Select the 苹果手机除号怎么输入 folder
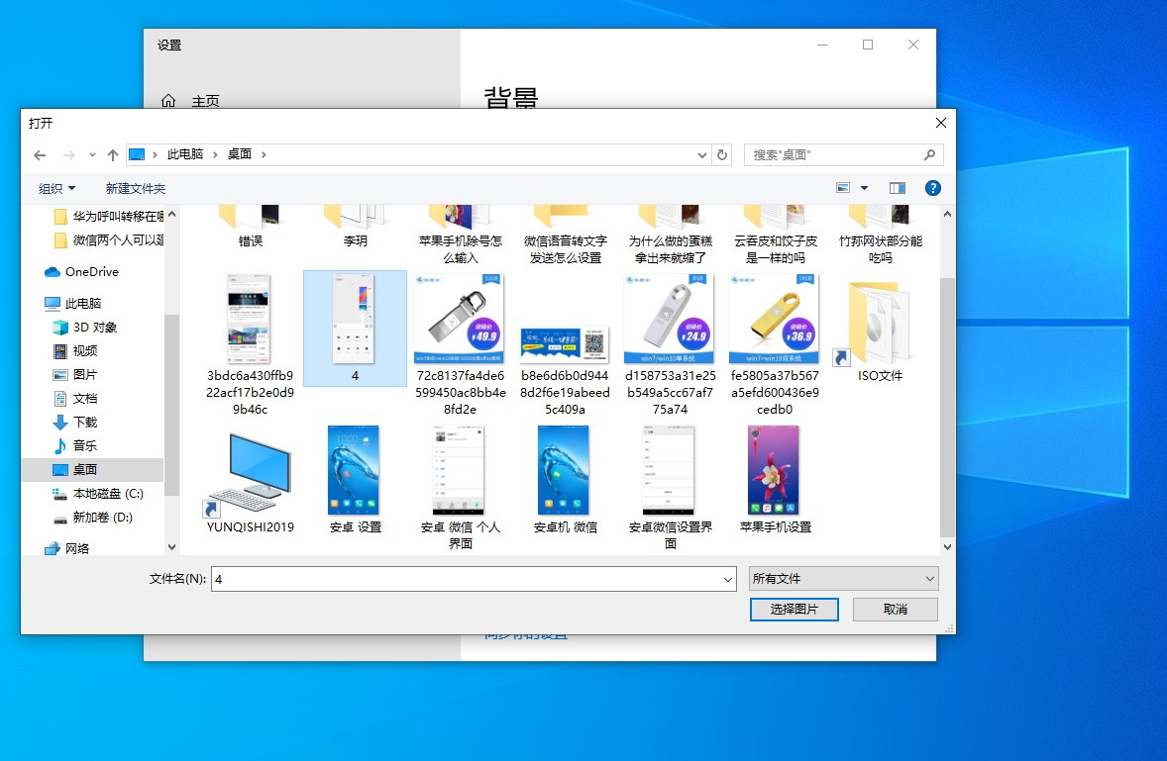The width and height of the screenshot is (1167, 761). pyautogui.click(x=460, y=235)
